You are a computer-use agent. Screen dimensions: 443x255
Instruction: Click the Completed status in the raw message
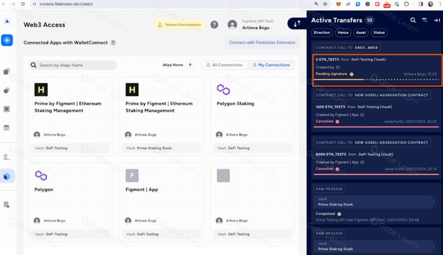point(325,214)
